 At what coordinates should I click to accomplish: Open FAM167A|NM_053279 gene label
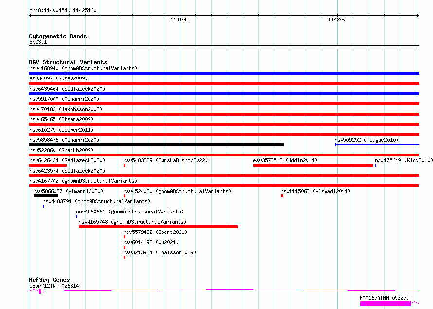[x=384, y=298]
